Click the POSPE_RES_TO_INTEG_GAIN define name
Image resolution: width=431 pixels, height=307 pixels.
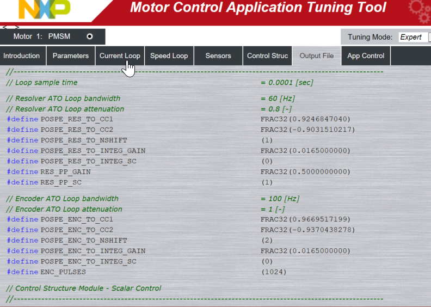(x=93, y=151)
